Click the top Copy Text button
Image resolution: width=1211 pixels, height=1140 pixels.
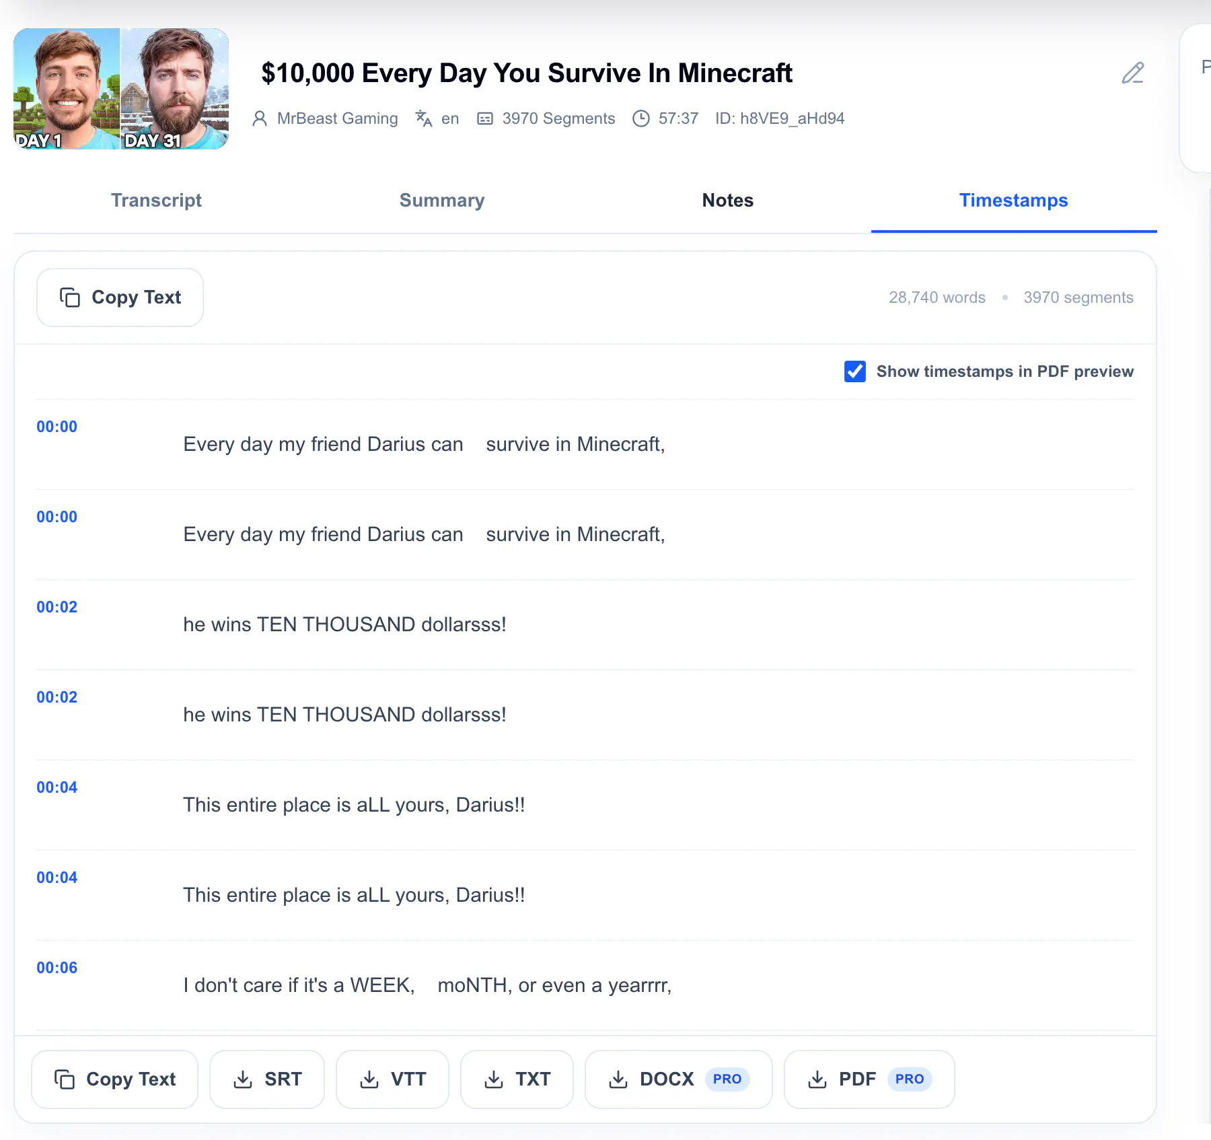(x=120, y=297)
